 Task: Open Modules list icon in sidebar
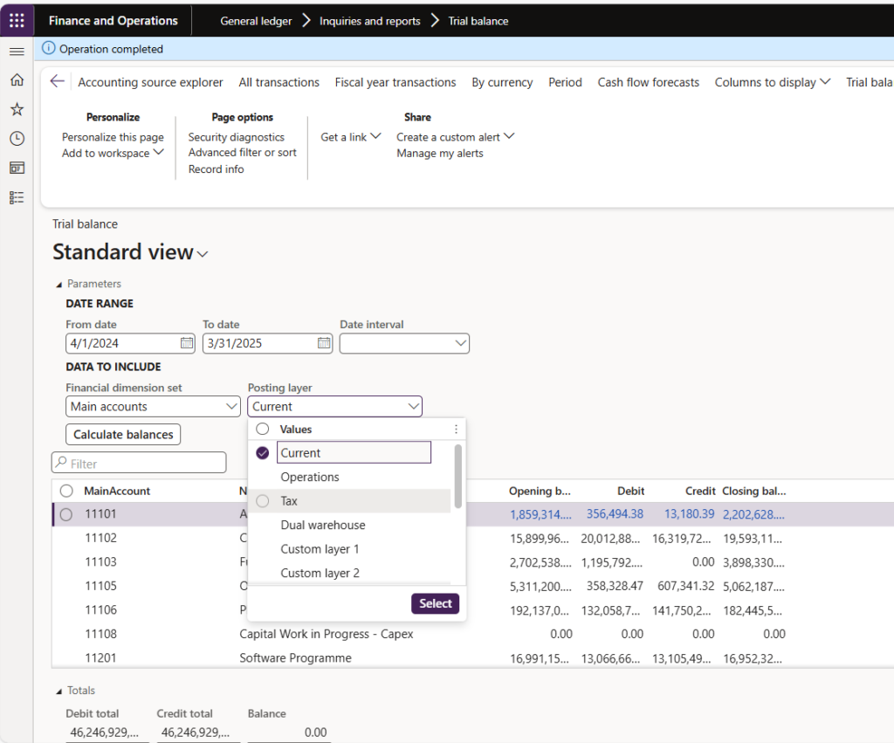click(x=17, y=198)
